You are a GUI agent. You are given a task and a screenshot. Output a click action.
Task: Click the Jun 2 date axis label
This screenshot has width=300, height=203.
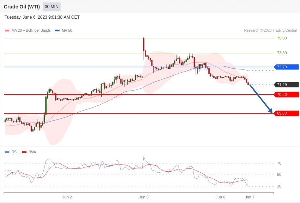[67, 197]
